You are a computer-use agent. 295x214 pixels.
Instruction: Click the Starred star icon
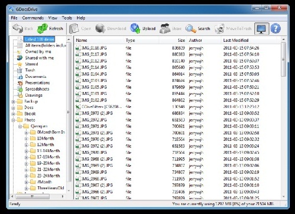tap(19, 64)
